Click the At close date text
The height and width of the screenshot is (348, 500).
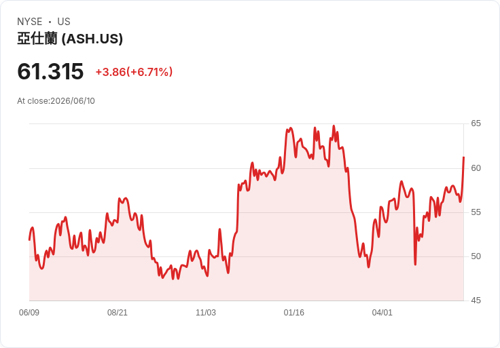[56, 101]
